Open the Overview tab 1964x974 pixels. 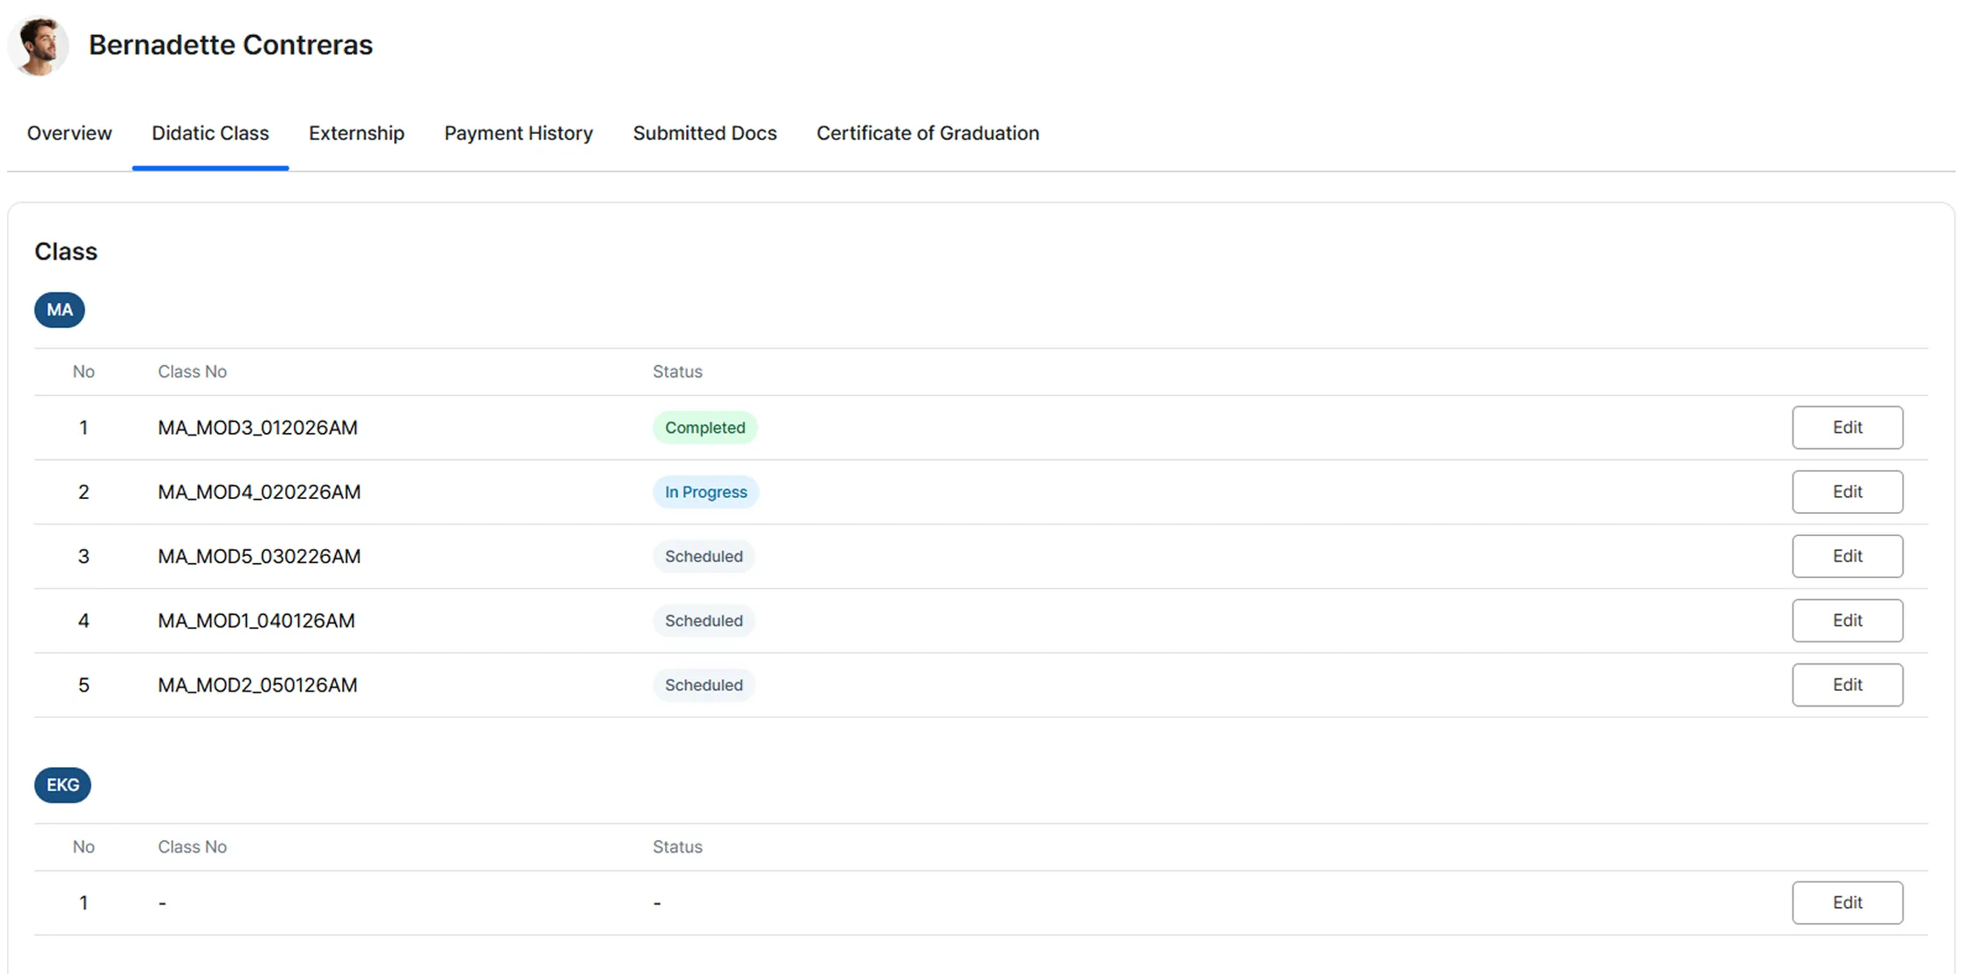pyautogui.click(x=69, y=133)
